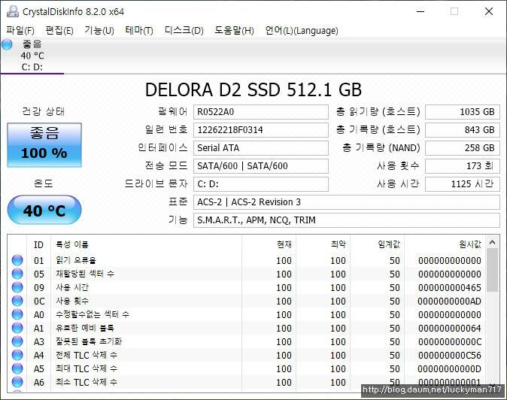Click the 40 °C temperature button
This screenshot has height=400, width=507.
[44, 210]
